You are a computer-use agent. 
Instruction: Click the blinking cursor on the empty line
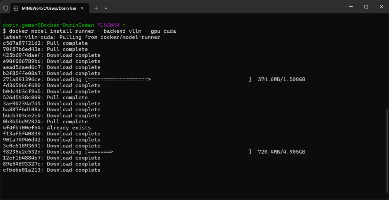coord(3,176)
